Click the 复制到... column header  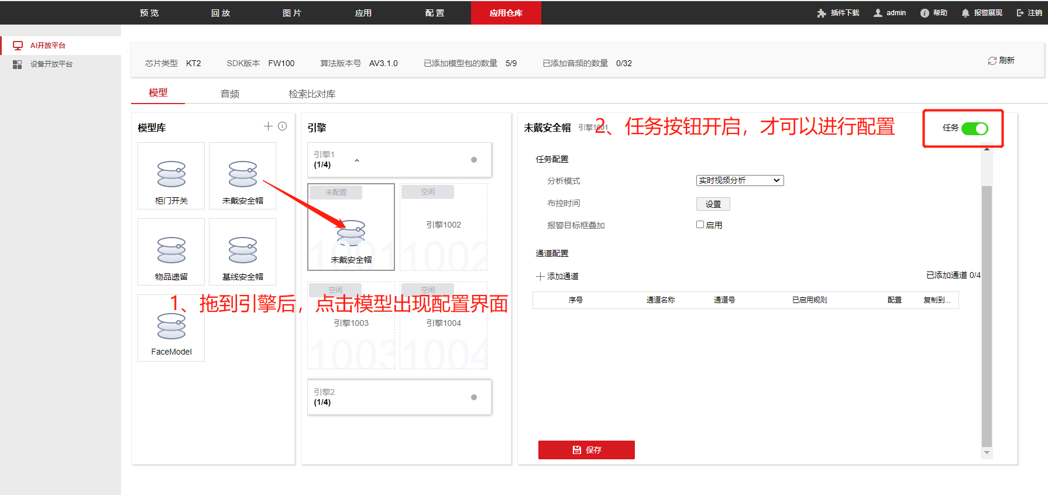(x=937, y=300)
